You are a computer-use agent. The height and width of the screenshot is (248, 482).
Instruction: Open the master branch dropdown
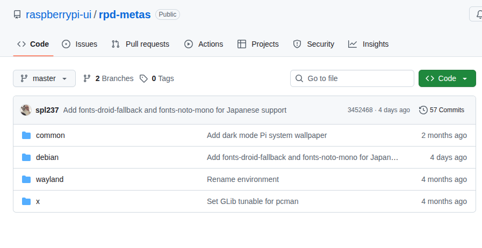(x=44, y=78)
